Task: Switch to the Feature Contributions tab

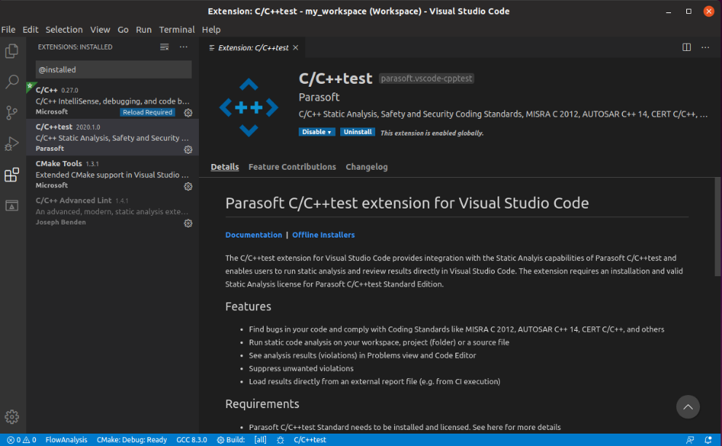Action: pyautogui.click(x=292, y=167)
